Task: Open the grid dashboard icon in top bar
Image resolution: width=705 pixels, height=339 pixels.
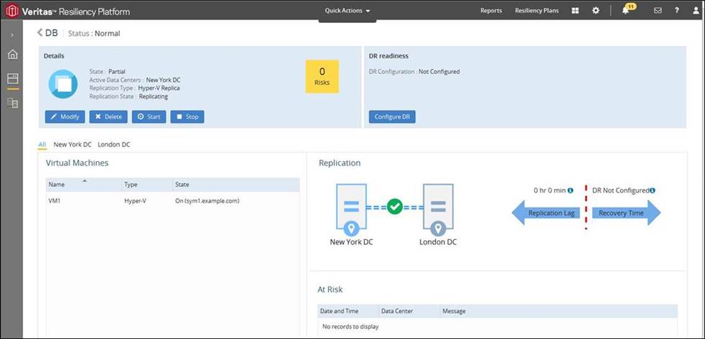Action: click(575, 11)
